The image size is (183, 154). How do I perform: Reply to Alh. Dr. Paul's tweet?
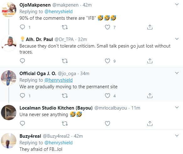point(22,61)
